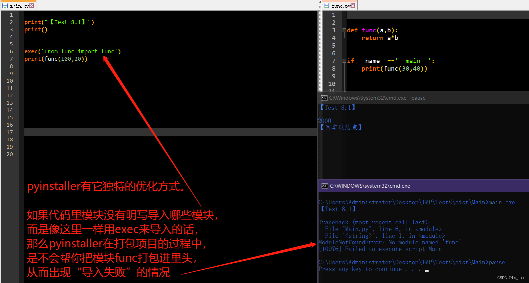Click the C:\WINDOWS\system32\cmd.exe window icon
This screenshot has height=283, width=529.
325,186
